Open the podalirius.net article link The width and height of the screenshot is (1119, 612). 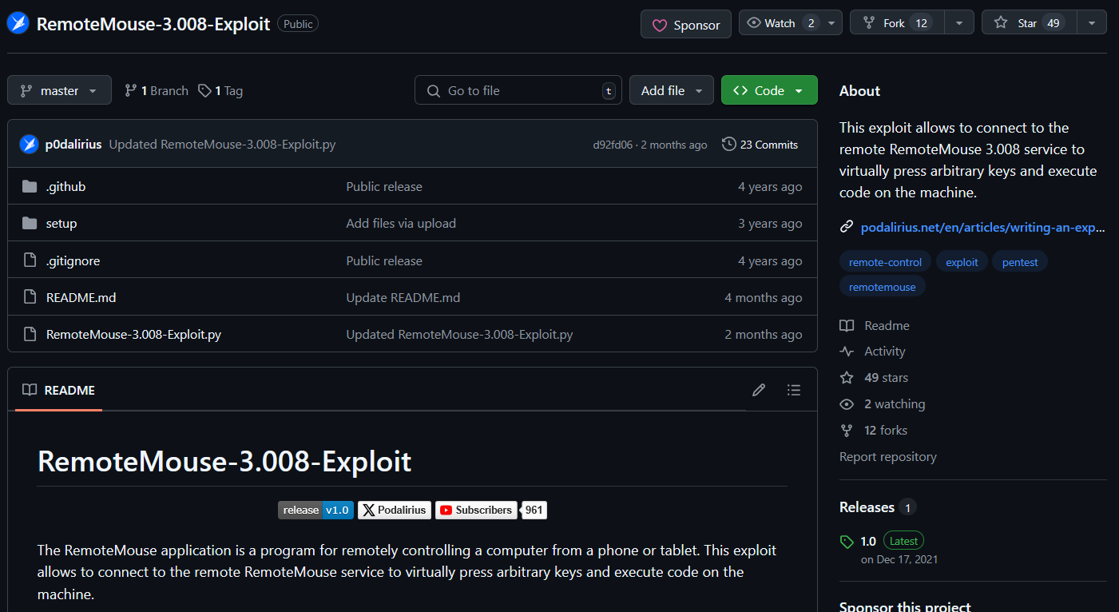[x=982, y=227]
